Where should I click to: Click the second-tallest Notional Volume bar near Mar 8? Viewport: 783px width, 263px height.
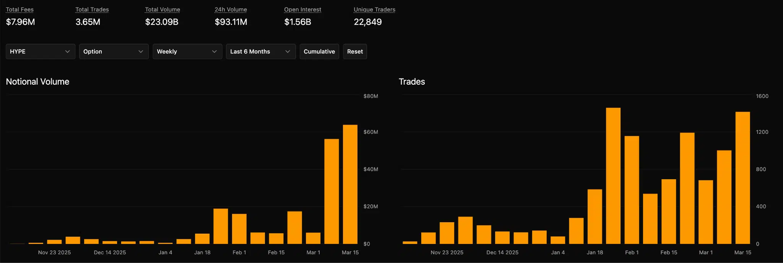click(331, 191)
